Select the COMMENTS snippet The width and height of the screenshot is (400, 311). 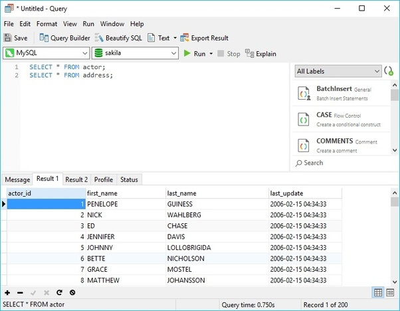click(x=342, y=146)
